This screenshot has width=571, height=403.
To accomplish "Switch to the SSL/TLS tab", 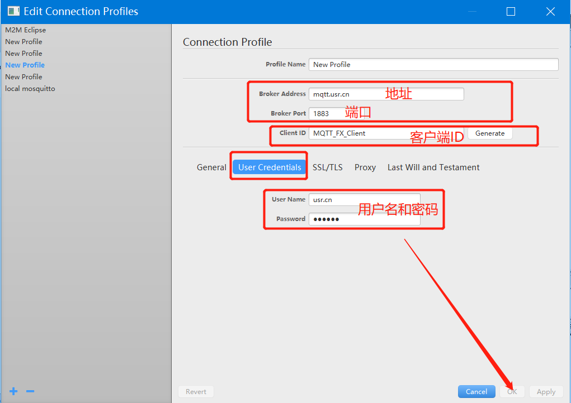I will pyautogui.click(x=328, y=167).
